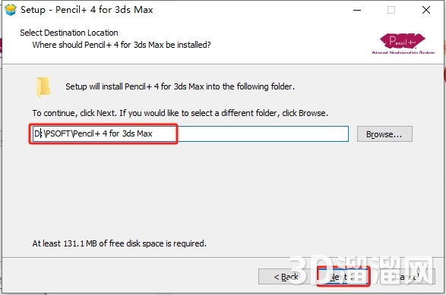Go to the previous step with Back
The width and height of the screenshot is (446, 295).
coord(286,277)
